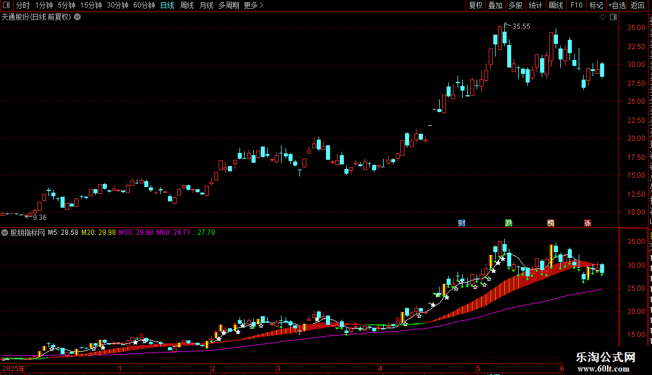This screenshot has height=375, width=652.
Task: Click month 6 on the time axis
Action: (562, 368)
